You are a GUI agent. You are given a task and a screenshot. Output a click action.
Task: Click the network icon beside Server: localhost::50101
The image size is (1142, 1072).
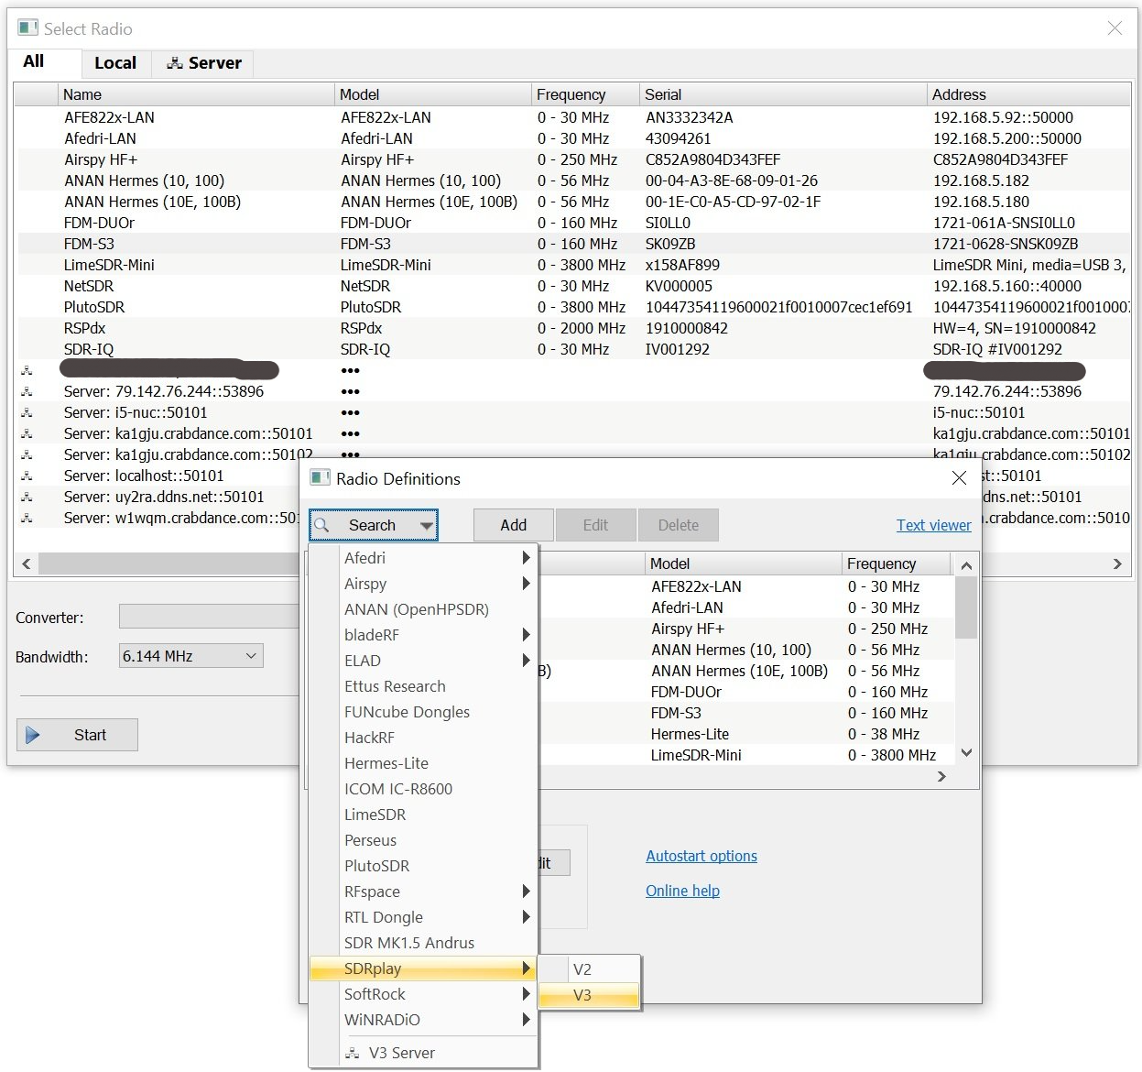coord(28,476)
